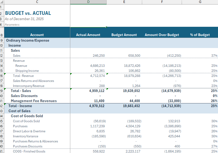Click the green error triangle on the 4,959,112 cell
218x153 pixels.
[71, 89]
